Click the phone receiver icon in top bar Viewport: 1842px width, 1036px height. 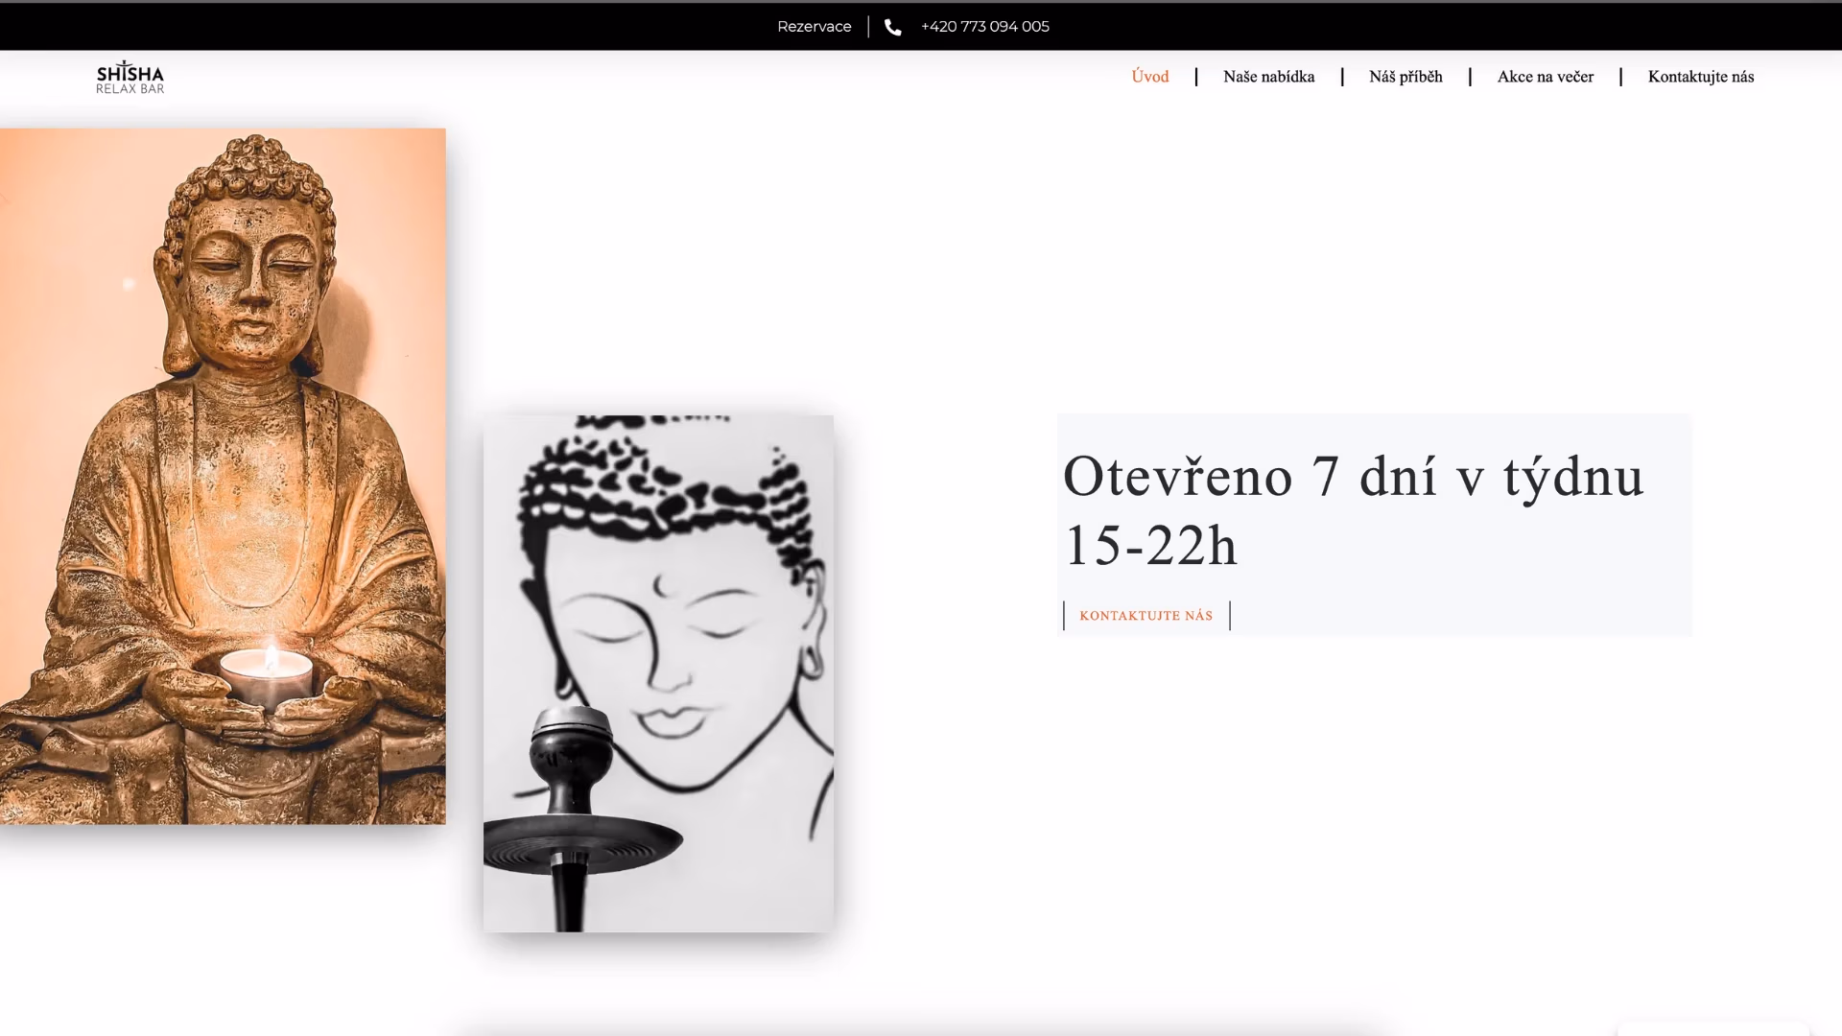pos(893,27)
